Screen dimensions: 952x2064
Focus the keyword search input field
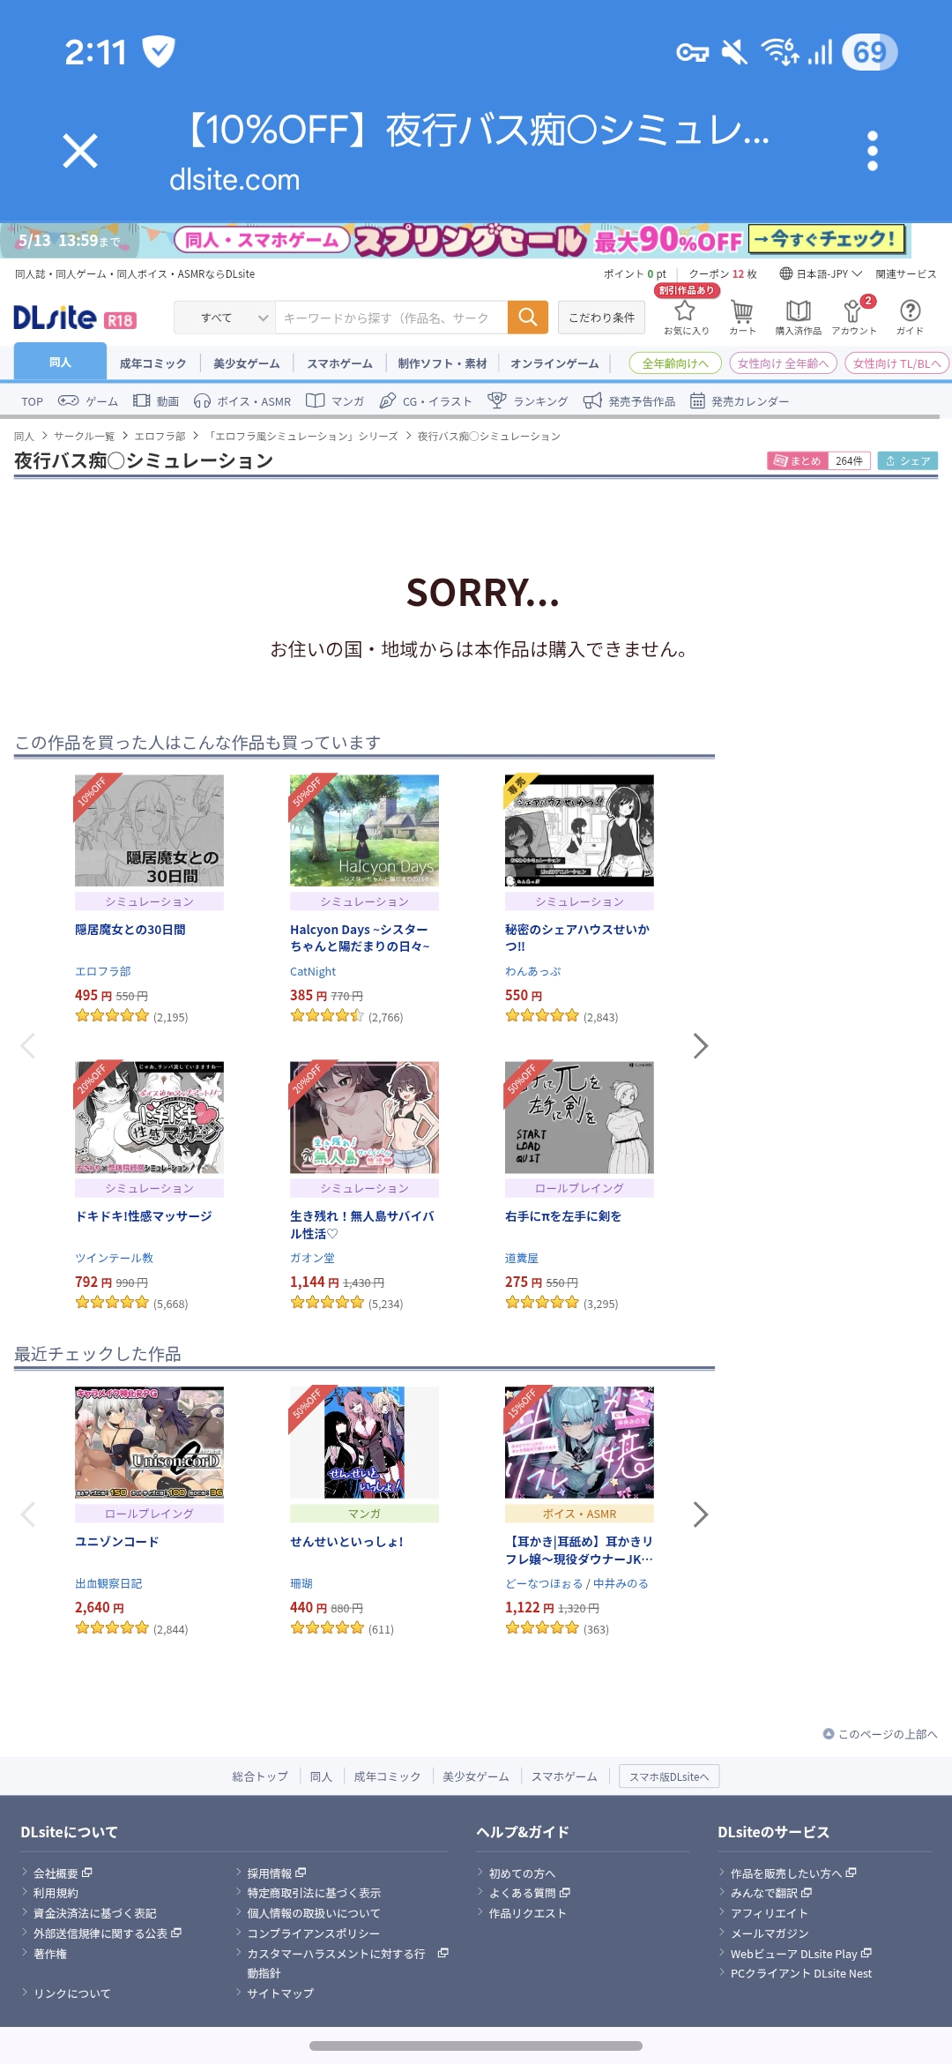391,318
